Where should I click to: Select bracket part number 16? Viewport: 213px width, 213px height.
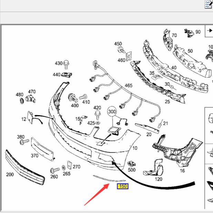tap(182, 171)
